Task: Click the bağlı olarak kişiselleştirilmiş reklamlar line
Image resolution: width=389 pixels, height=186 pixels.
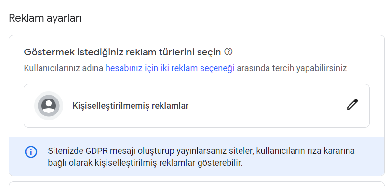Action: [x=145, y=163]
